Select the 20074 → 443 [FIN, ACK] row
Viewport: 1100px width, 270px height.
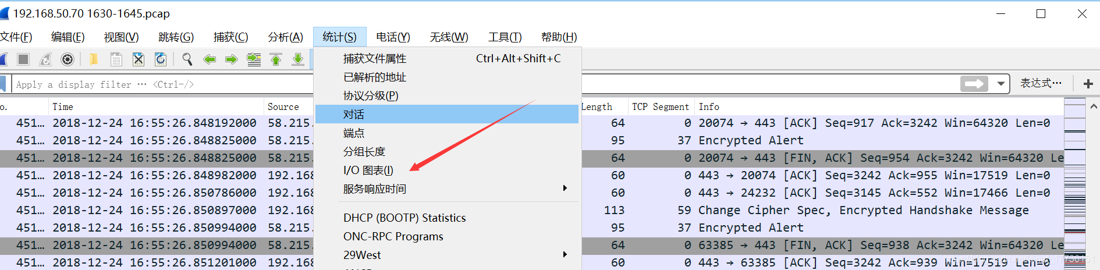532,158
